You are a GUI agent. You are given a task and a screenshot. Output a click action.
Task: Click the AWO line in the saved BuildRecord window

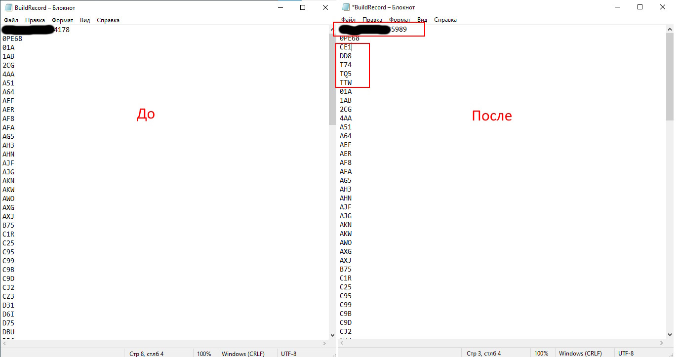click(x=8, y=198)
